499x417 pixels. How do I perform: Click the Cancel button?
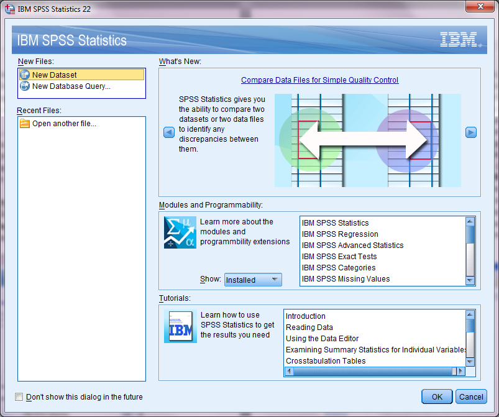click(471, 396)
